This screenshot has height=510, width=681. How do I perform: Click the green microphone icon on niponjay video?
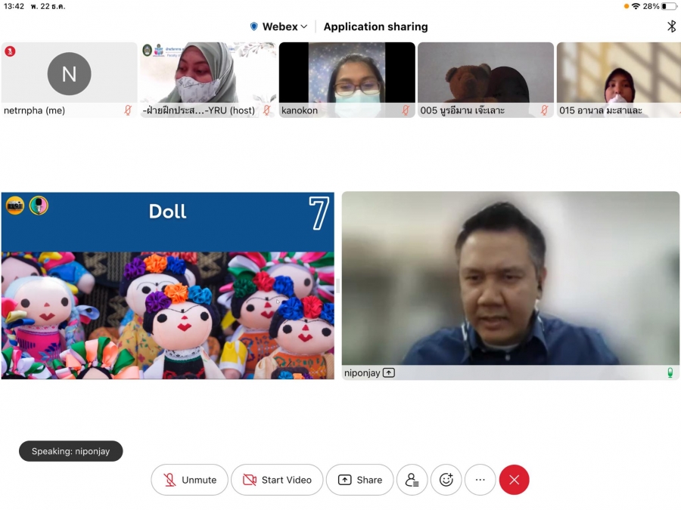pos(670,372)
